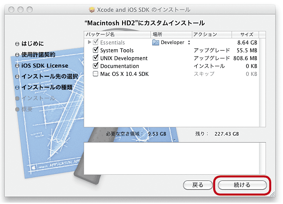
Task: Click the パッケージ名 column header
Action: (x=117, y=34)
